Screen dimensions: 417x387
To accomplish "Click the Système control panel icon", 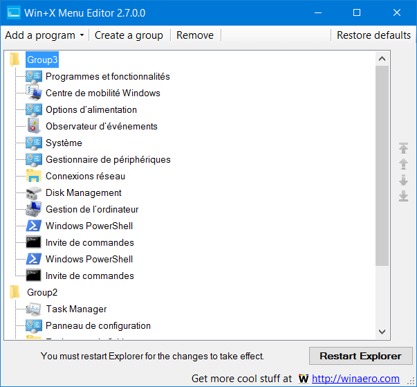I will [34, 143].
